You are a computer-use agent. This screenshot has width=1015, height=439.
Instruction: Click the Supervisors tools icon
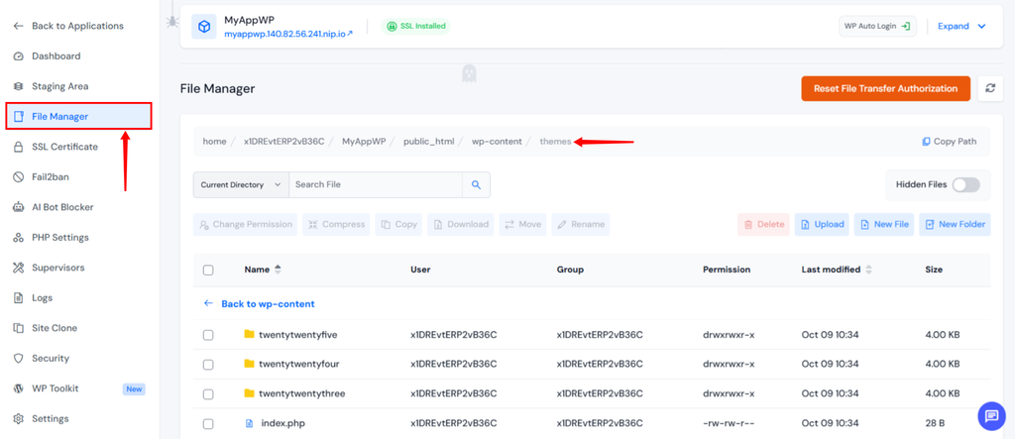coord(19,268)
